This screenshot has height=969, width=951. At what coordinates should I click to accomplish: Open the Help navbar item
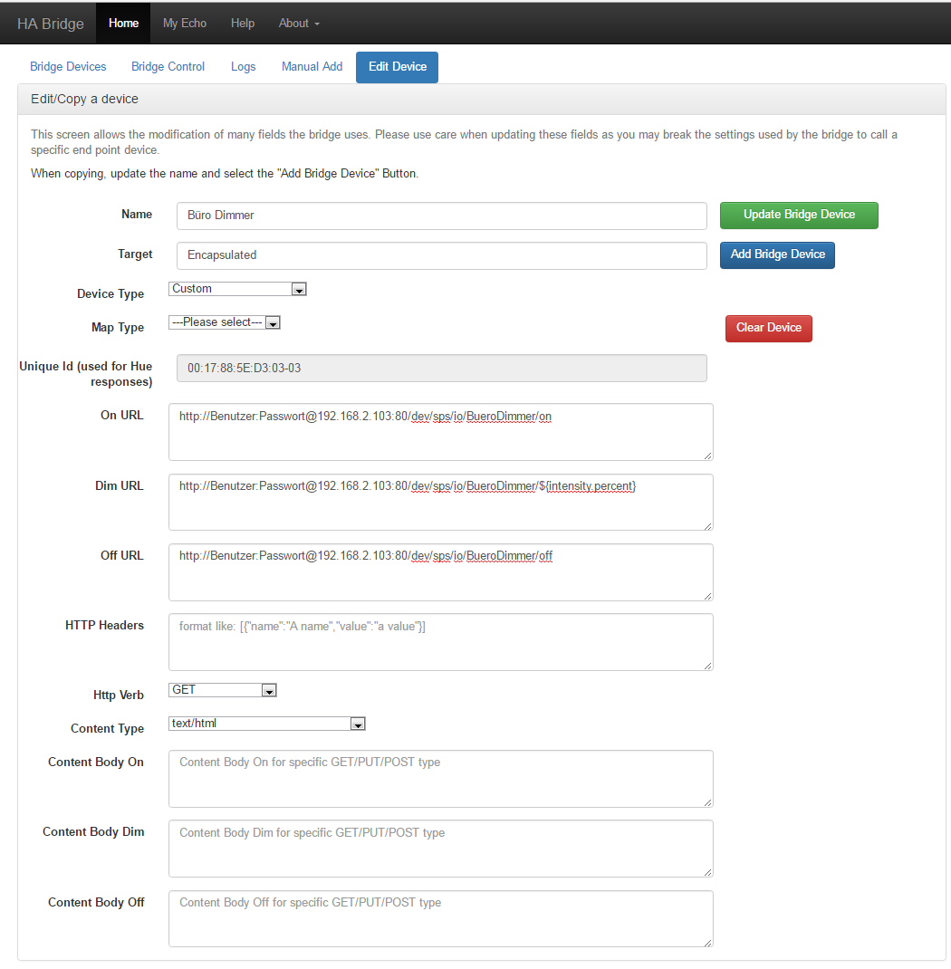click(x=242, y=23)
